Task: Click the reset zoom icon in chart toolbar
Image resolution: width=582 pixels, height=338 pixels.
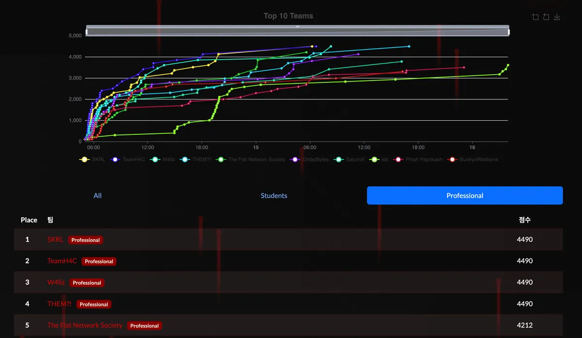Action: coord(546,16)
